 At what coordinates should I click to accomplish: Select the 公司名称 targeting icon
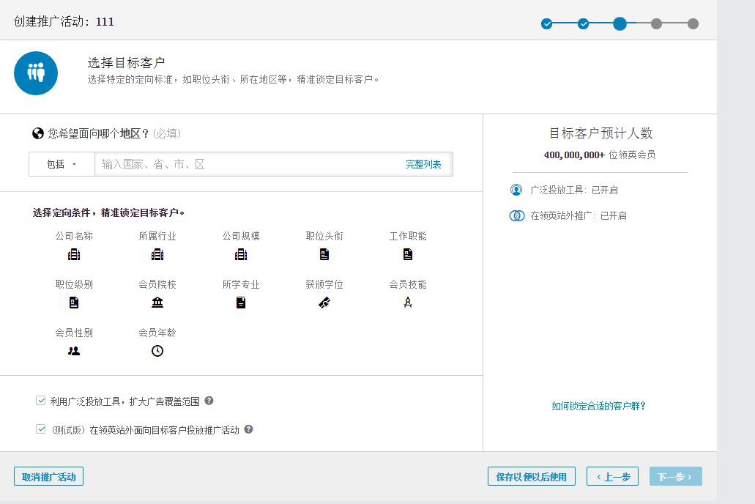click(x=74, y=254)
